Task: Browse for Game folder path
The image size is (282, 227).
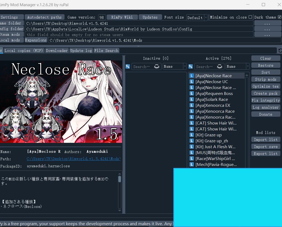Action: click(x=267, y=23)
